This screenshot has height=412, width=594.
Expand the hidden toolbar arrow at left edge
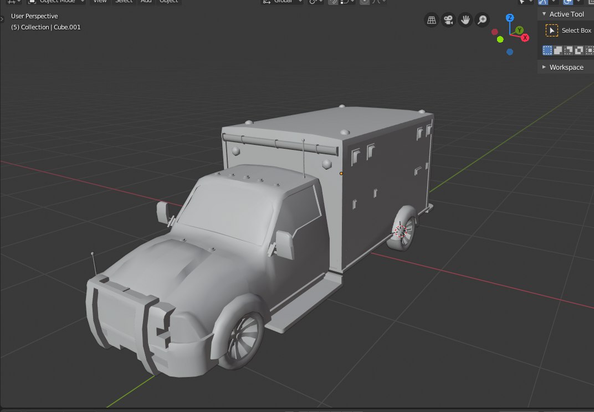point(2,18)
